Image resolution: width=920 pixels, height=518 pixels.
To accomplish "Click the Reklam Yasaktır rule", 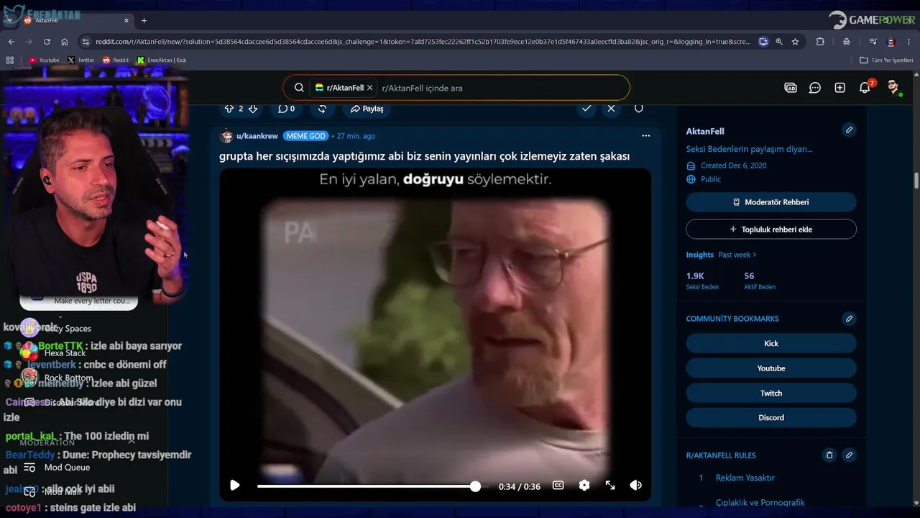I will 745,478.
